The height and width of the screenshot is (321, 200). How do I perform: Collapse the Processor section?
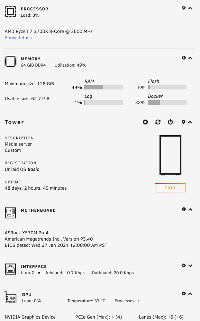click(x=190, y=8)
